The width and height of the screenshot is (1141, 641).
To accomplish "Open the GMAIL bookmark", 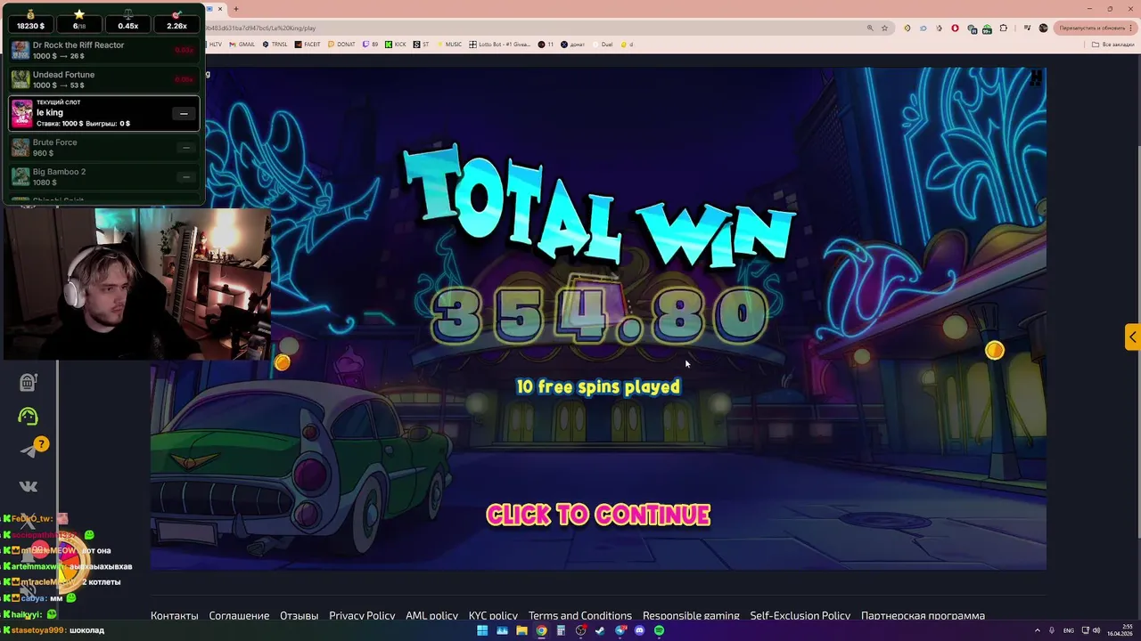I will click(242, 44).
